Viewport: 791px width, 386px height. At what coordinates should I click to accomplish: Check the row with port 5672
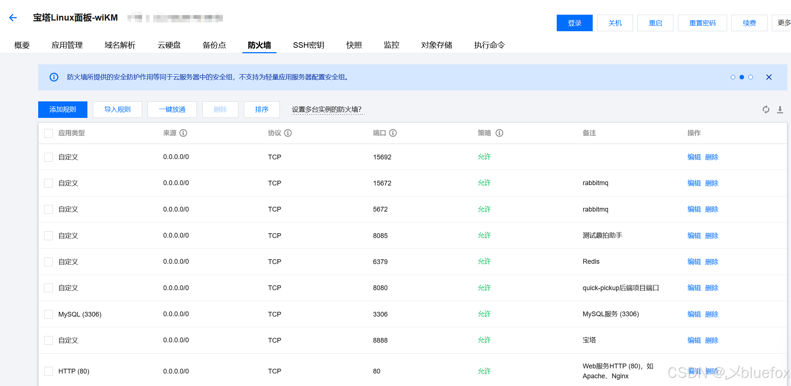click(48, 209)
